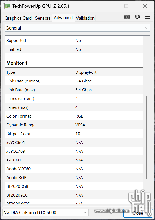155x220 pixels.
Task: Click the GPU-Z app icon in title bar
Action: (x=7, y=6)
